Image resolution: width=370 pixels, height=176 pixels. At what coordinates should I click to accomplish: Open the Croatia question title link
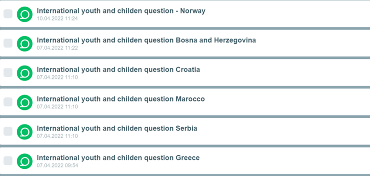pos(119,70)
